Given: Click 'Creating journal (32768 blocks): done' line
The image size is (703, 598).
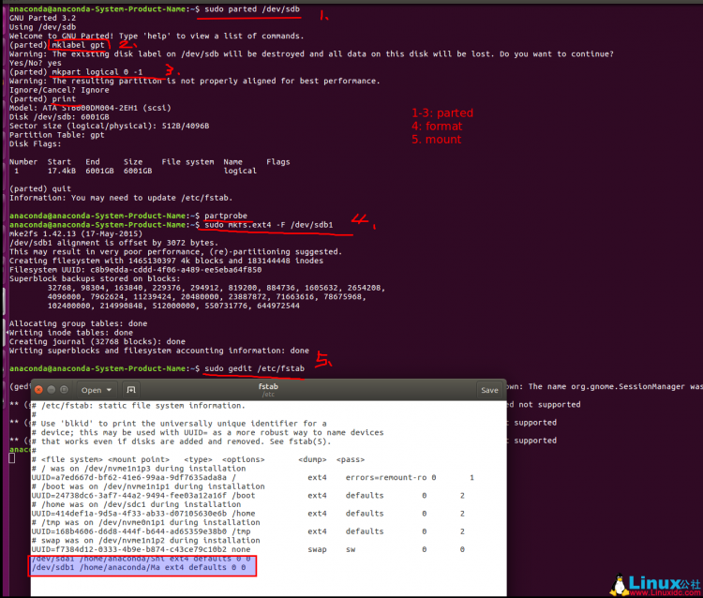Looking at the screenshot, I should pyautogui.click(x=97, y=341).
